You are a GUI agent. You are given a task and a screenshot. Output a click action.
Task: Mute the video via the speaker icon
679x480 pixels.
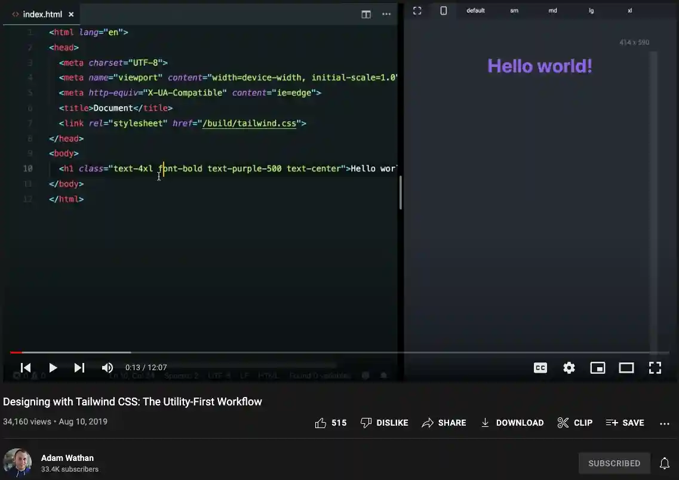coord(107,368)
